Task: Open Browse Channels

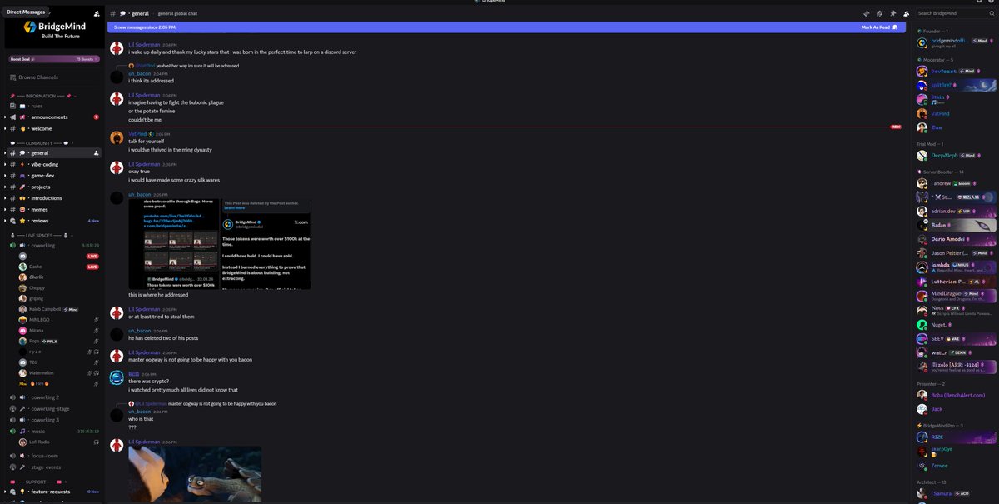Action: pyautogui.click(x=52, y=77)
